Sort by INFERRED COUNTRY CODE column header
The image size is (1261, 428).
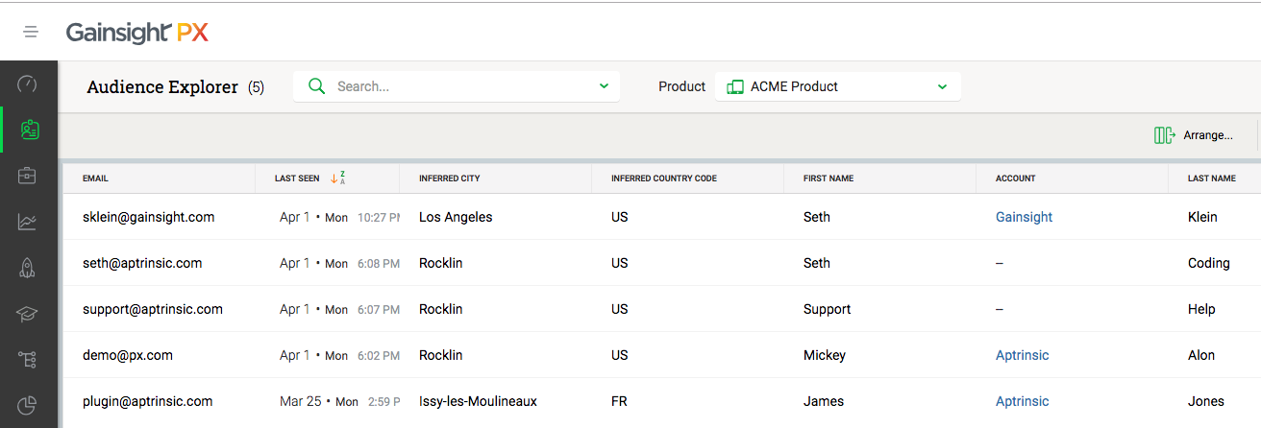[x=664, y=178]
